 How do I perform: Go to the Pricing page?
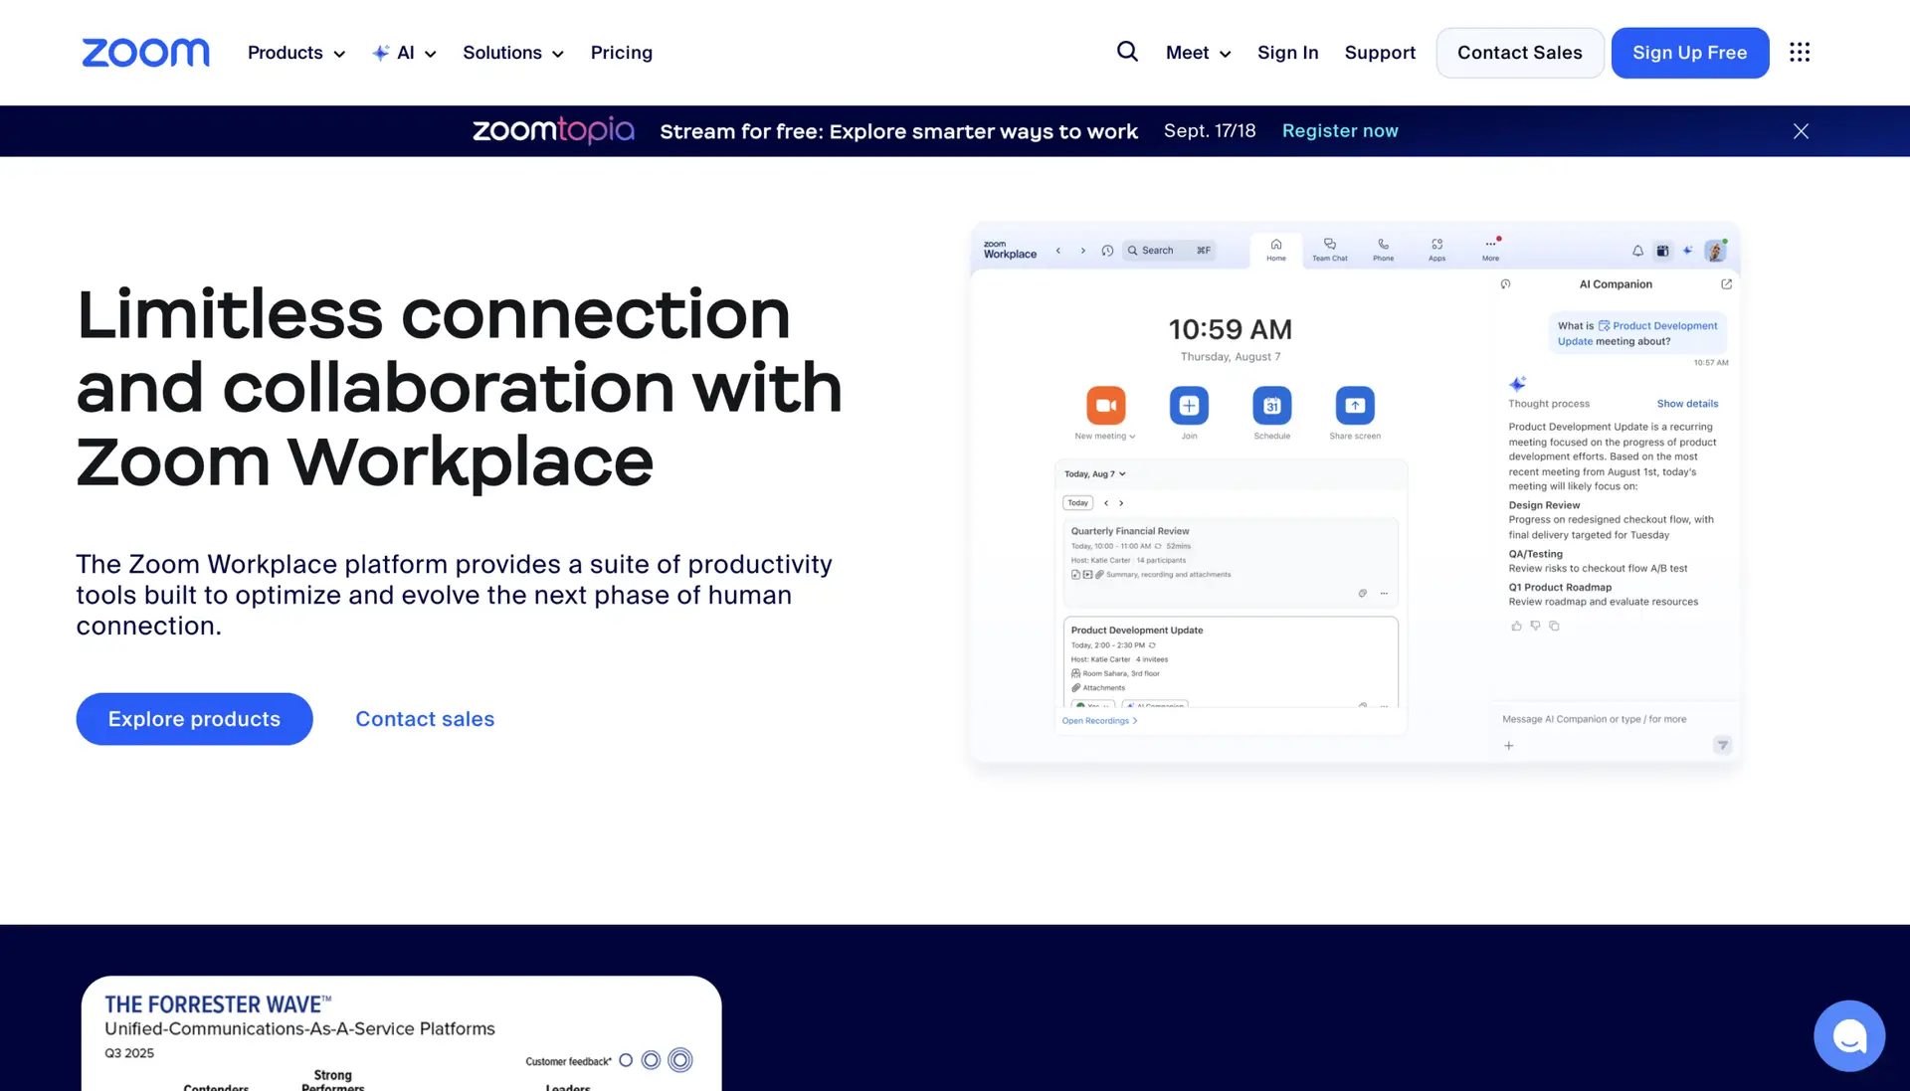click(x=621, y=53)
